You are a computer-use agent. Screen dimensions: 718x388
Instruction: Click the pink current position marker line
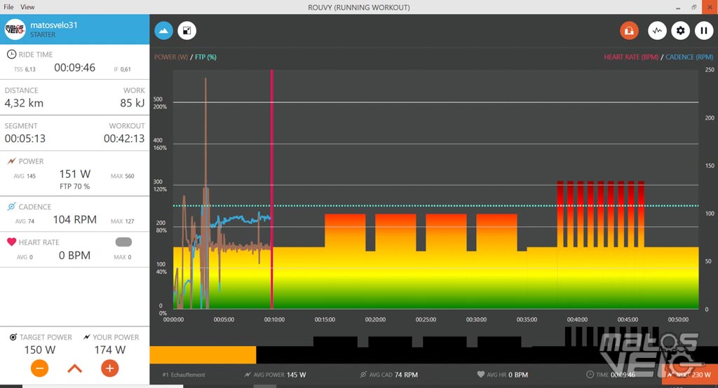coord(271,189)
